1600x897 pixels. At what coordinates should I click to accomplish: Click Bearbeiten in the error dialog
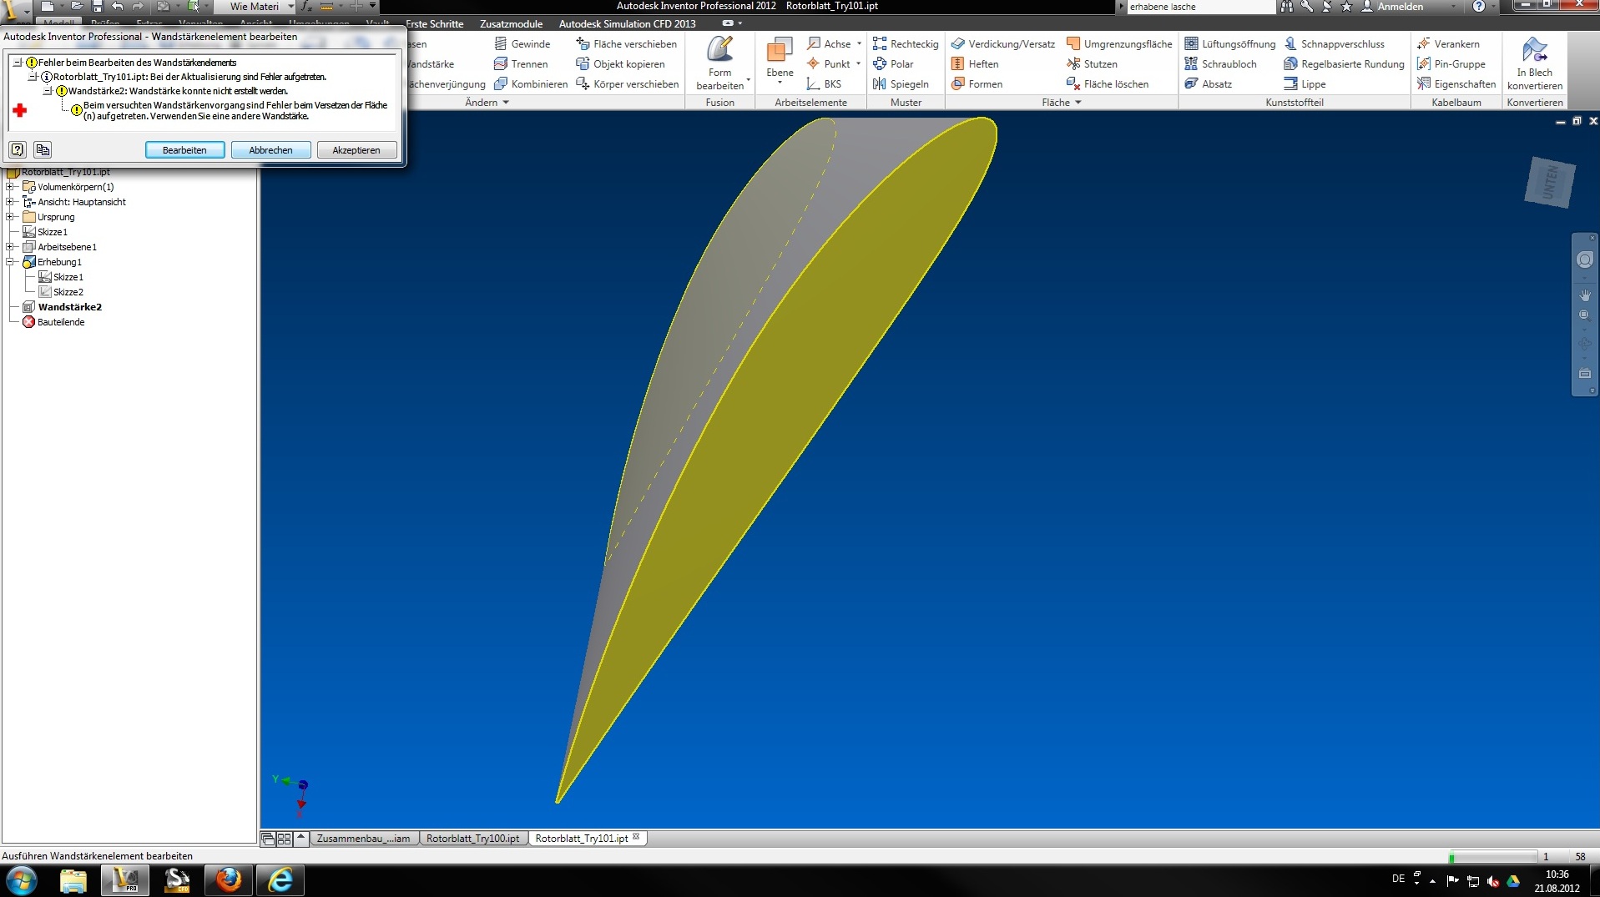pos(184,150)
